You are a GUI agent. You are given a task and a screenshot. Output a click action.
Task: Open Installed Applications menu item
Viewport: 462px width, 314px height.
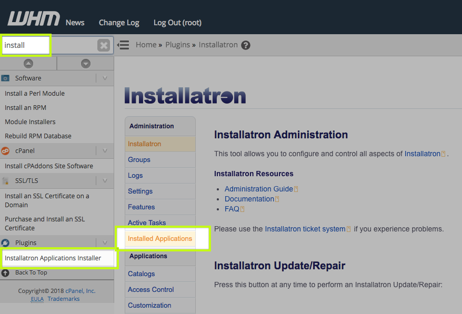[x=160, y=239]
